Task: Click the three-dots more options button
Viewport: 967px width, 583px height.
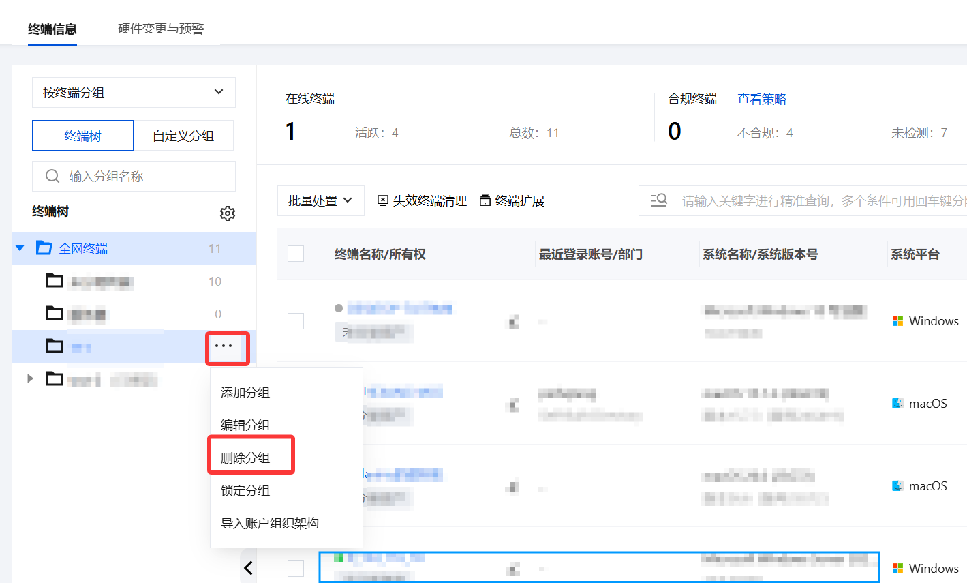Action: click(224, 346)
